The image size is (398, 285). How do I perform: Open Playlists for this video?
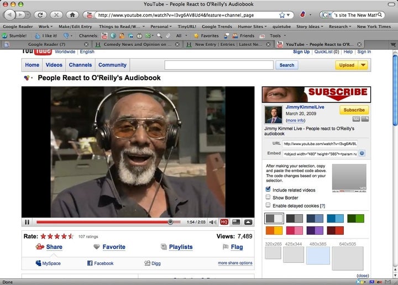pos(181,247)
